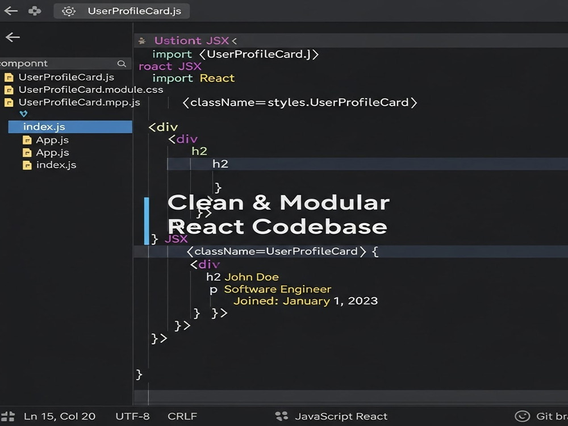
Task: Focus the componnt search field
Action: click(x=65, y=64)
